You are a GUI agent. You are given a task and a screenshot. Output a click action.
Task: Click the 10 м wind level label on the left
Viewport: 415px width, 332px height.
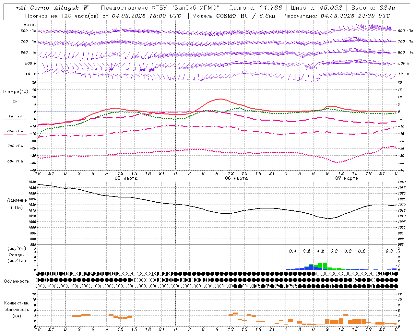31,74
